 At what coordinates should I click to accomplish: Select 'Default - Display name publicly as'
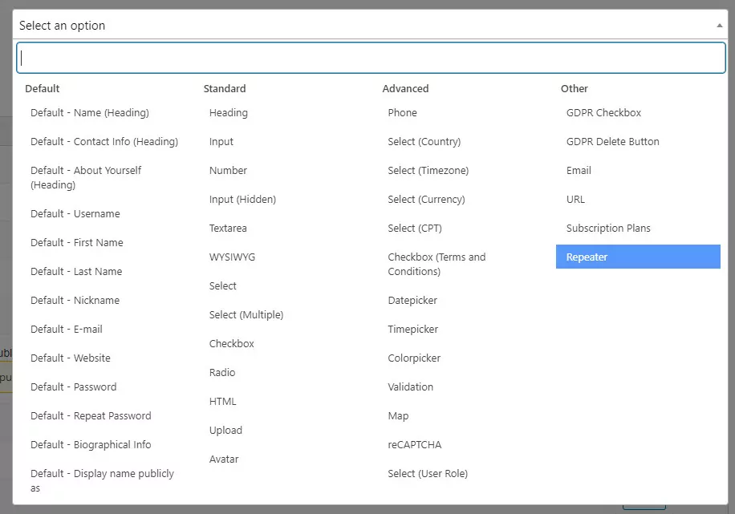pyautogui.click(x=102, y=480)
